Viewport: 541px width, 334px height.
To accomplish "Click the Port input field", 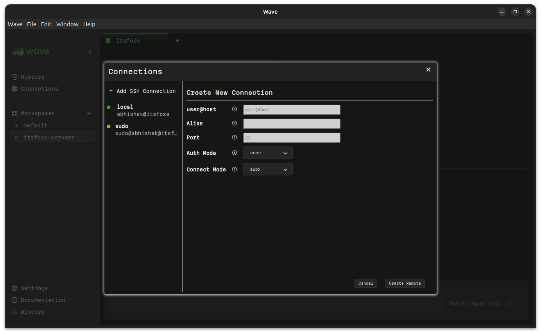I will 291,138.
